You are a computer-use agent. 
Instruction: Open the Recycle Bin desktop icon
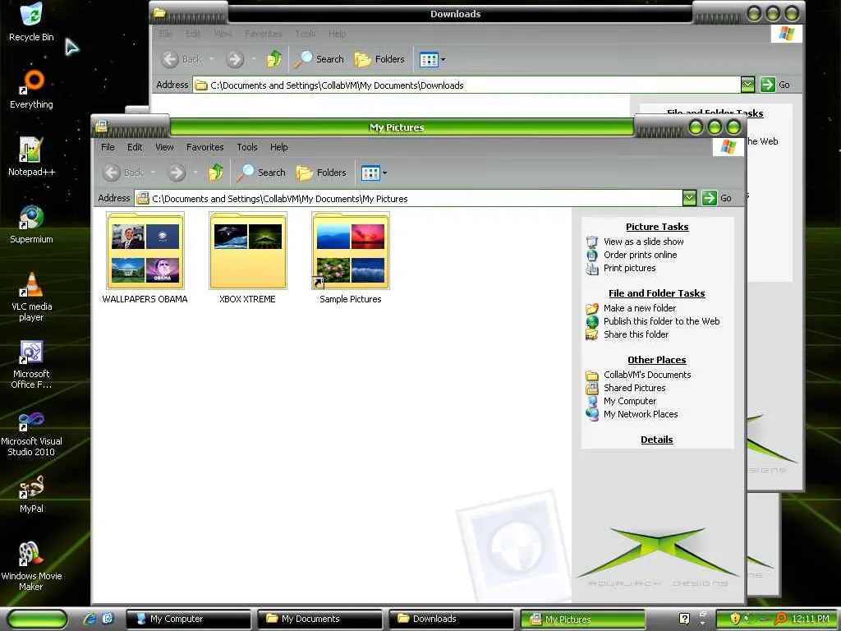tap(31, 21)
